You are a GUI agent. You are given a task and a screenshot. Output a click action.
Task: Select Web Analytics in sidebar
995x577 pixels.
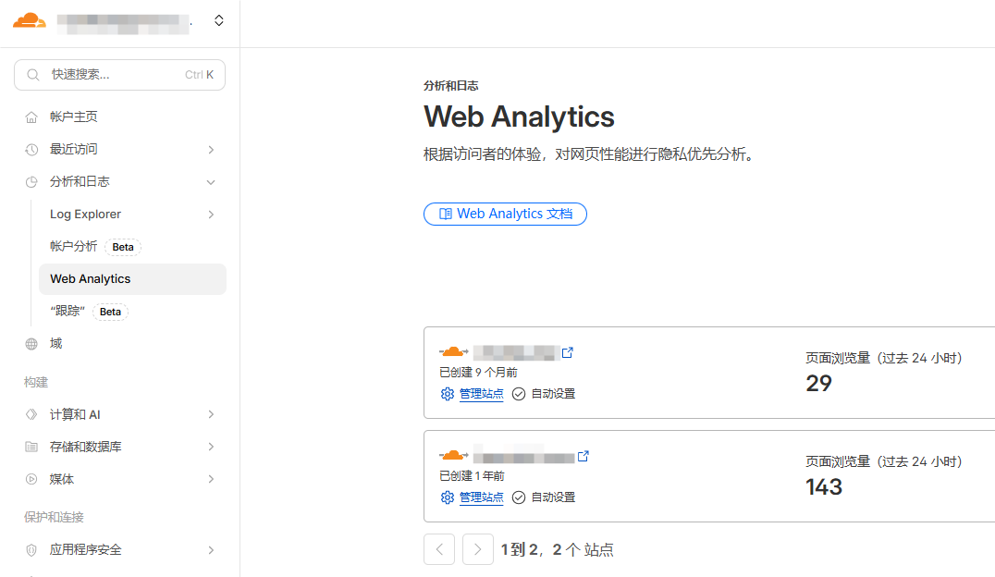(132, 279)
